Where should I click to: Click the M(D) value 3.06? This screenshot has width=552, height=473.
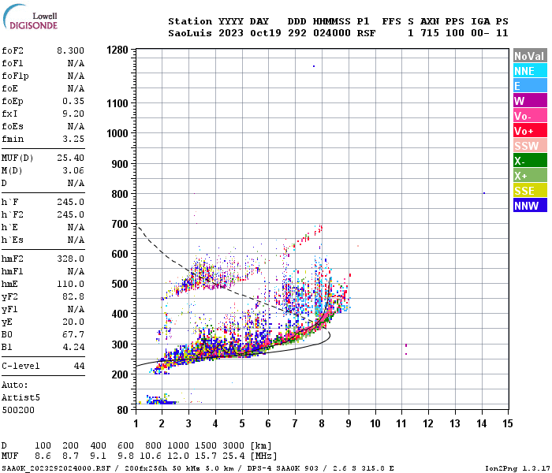coord(73,171)
